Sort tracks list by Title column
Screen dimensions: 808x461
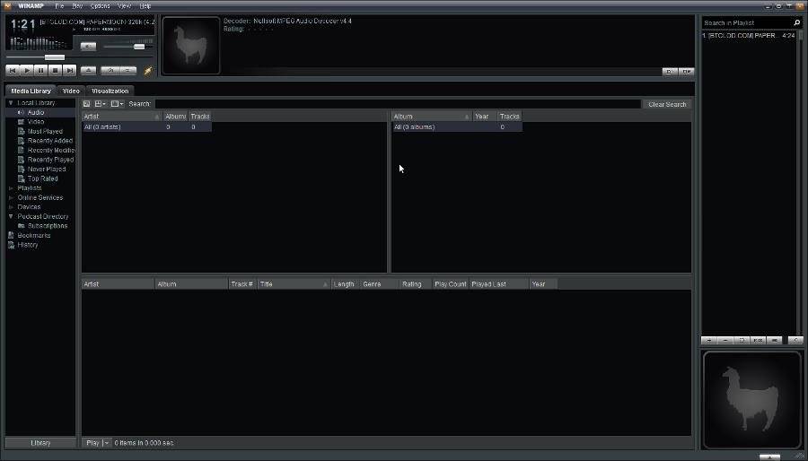[294, 284]
